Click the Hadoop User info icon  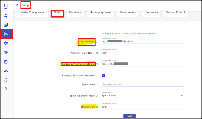click(97, 107)
